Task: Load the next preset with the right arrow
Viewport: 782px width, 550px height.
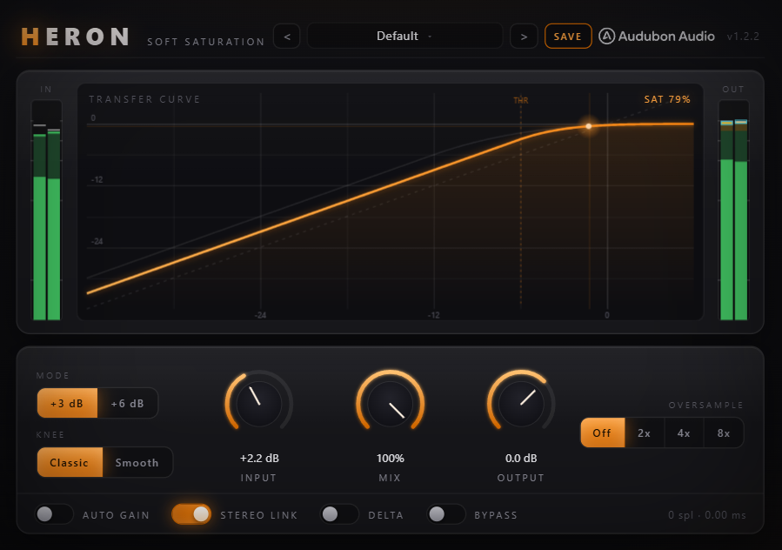Action: (524, 37)
